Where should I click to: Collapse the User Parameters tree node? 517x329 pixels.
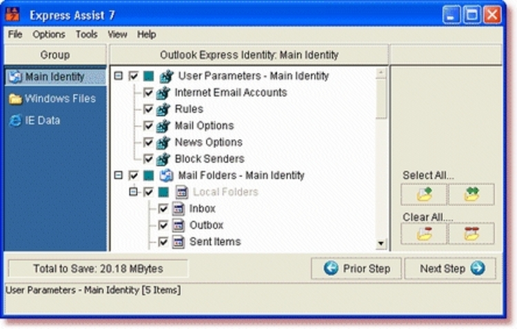[119, 76]
